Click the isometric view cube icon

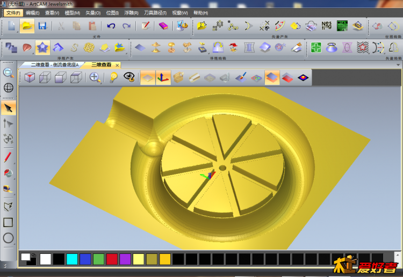pyautogui.click(x=29, y=77)
